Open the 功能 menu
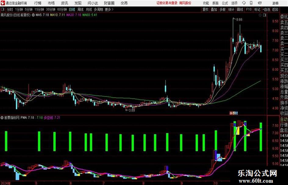 point(206,3)
